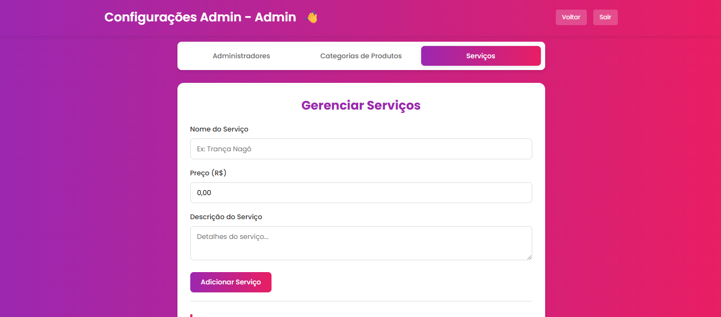Grab the description textarea resize handle
721x317 pixels.
coord(529,257)
